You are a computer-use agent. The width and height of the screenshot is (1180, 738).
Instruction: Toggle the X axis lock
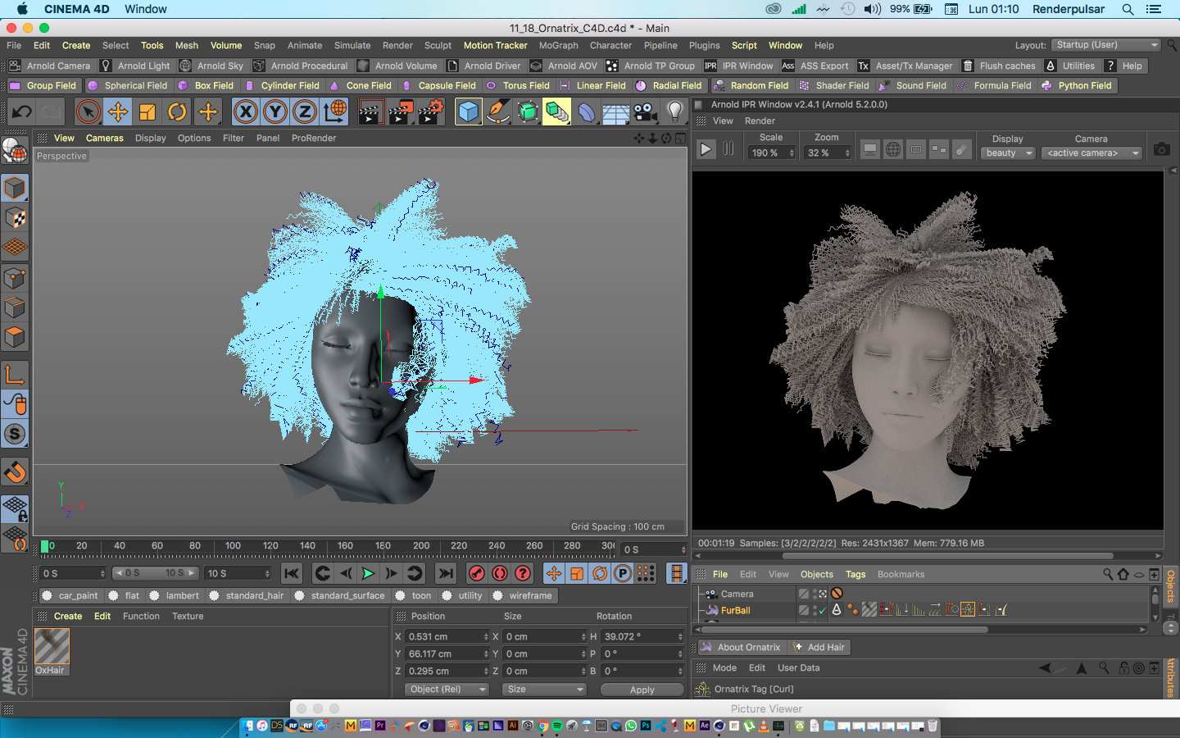coord(245,112)
